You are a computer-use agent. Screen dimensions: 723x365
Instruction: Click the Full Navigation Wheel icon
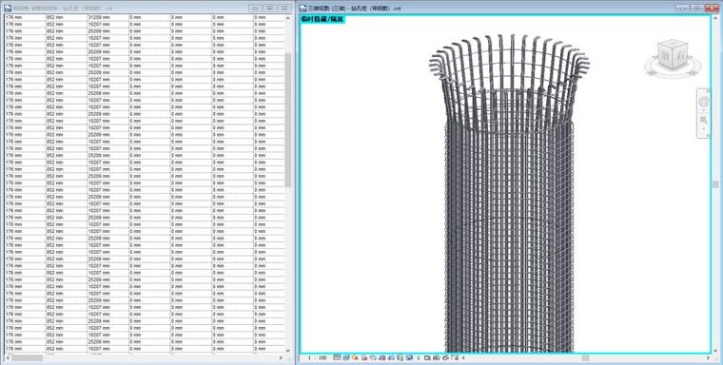click(704, 102)
